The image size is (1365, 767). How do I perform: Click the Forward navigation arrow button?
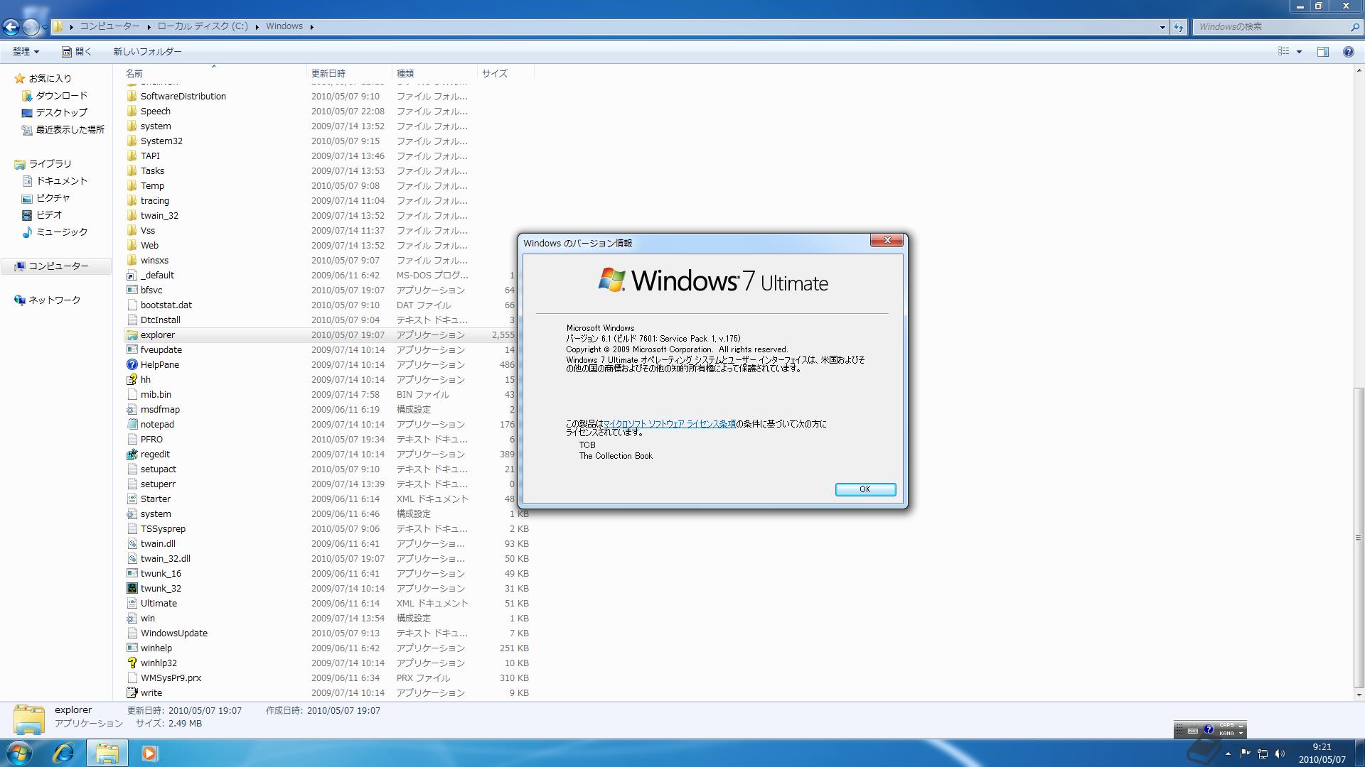tap(31, 27)
